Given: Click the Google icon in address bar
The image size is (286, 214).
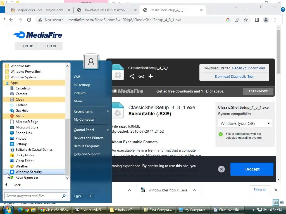Looking at the screenshot, I should click(x=228, y=20).
